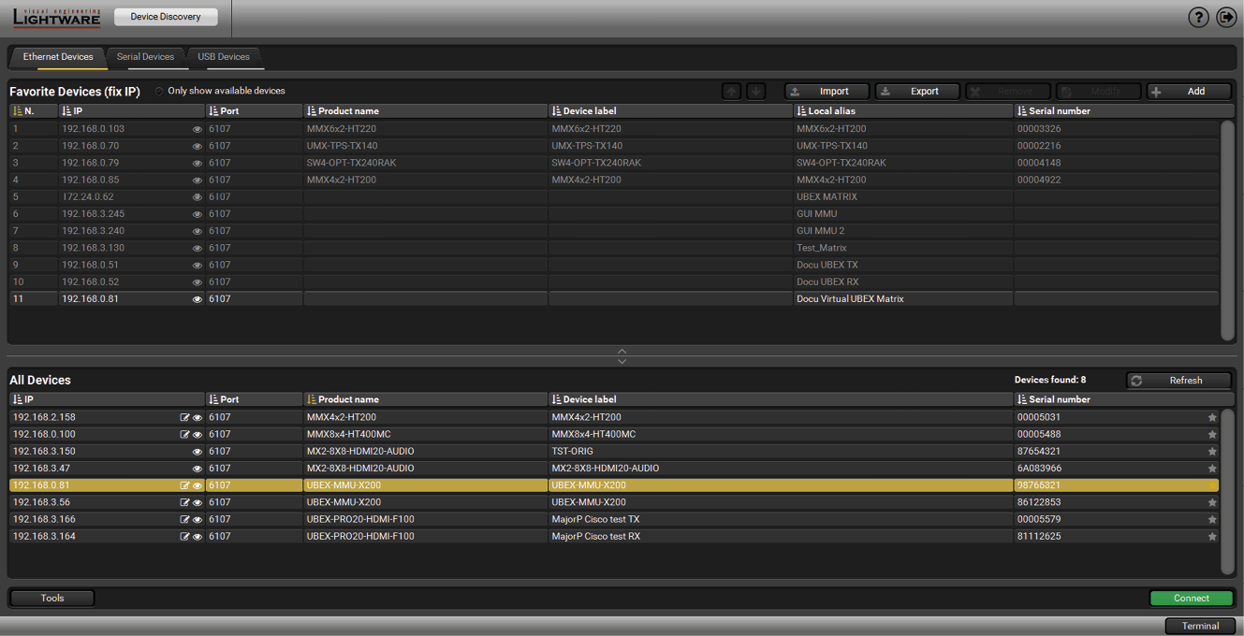Sort All Devices by Device label column
This screenshot has width=1244, height=636.
pyautogui.click(x=781, y=399)
